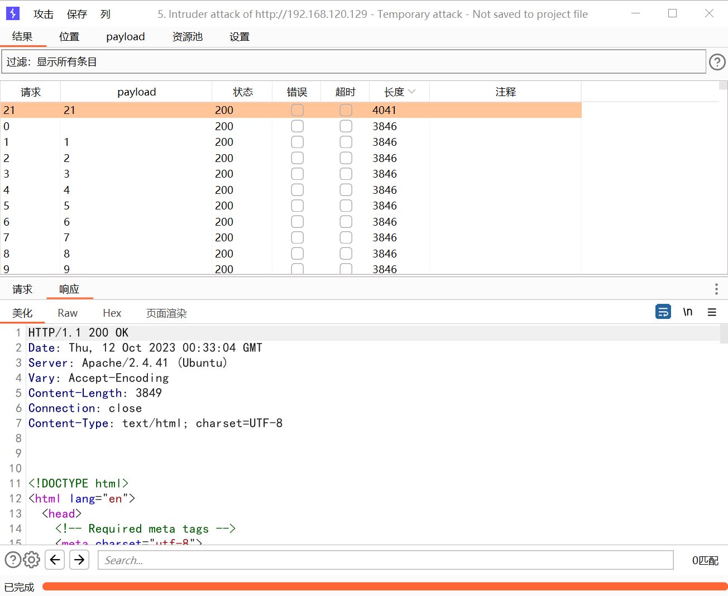
Task: Sort by the 状态 column header
Action: [x=242, y=92]
